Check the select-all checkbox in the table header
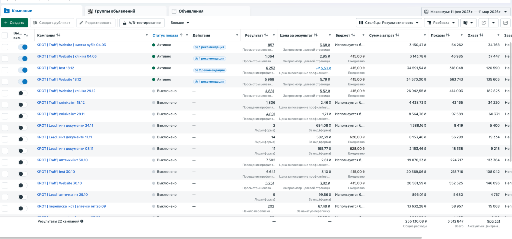Image resolution: width=512 pixels, height=239 pixels. pyautogui.click(x=5, y=35)
